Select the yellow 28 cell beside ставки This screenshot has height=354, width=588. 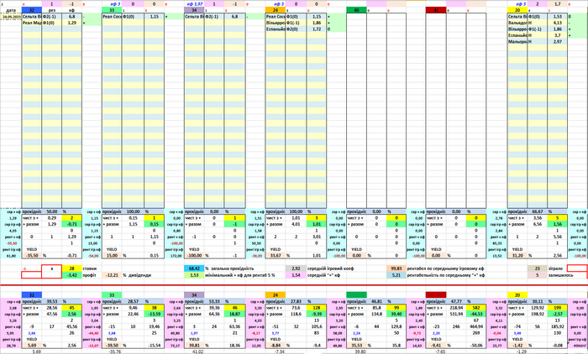click(71, 268)
